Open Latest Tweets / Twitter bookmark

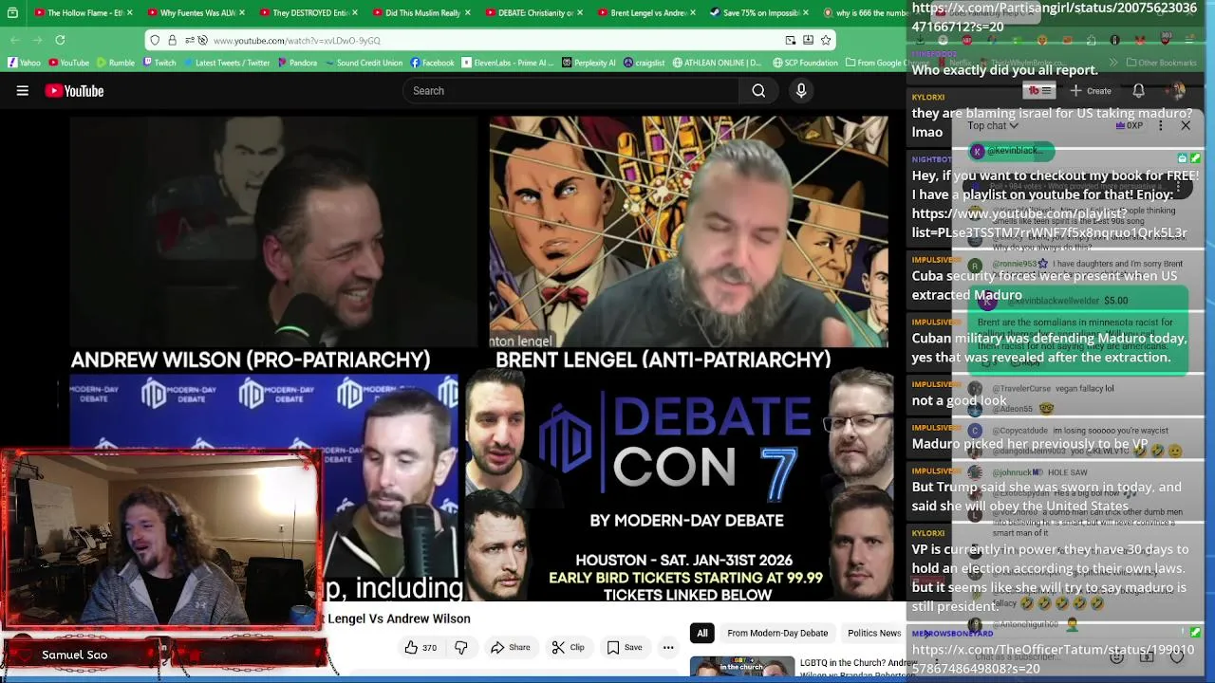coord(226,63)
